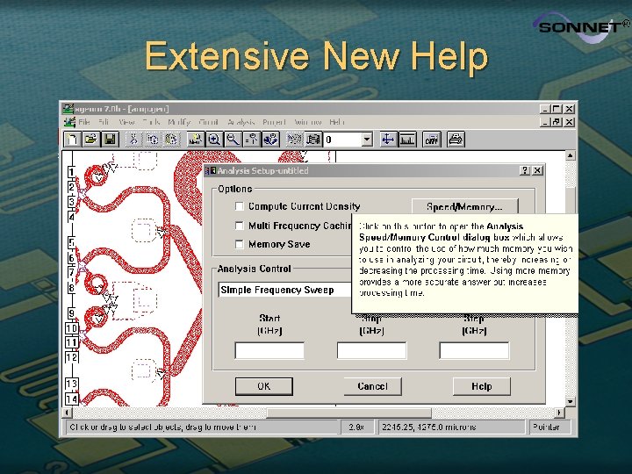
Task: Click the Copy toolbar icon
Action: coord(153,140)
